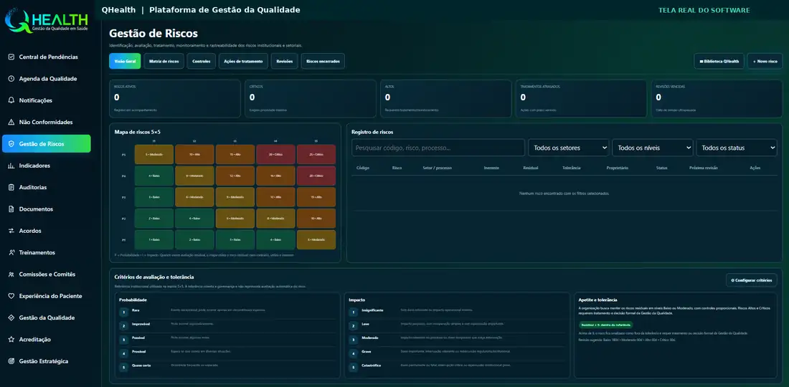Viewport: 789px width, 387px height.
Task: Click the Tratamentos Atrasados card
Action: pos(581,98)
